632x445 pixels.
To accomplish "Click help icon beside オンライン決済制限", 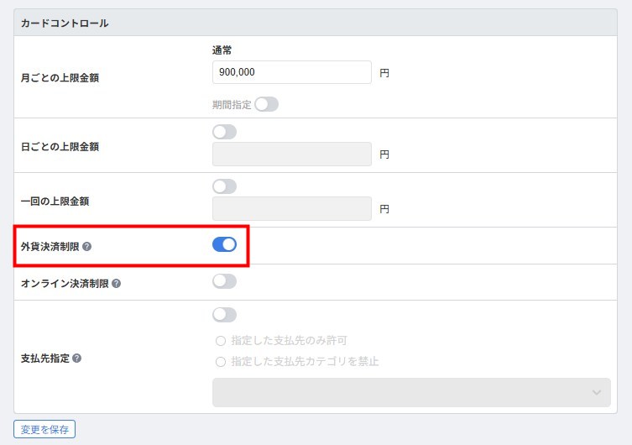I will pos(116,283).
